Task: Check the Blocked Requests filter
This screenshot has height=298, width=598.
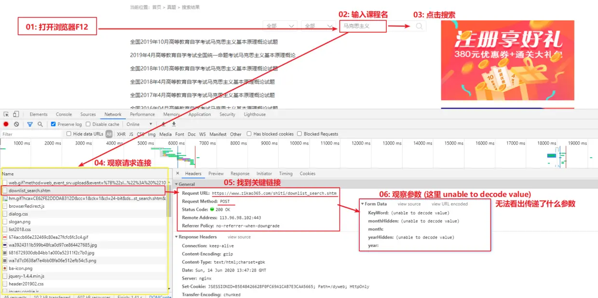Action: 299,134
